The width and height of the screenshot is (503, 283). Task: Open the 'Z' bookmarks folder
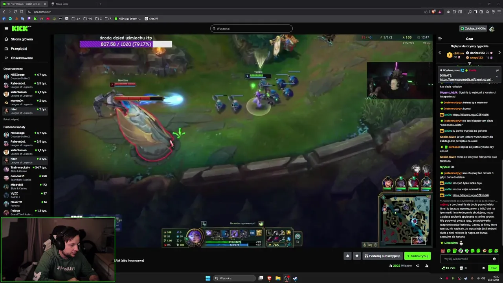[98, 18]
